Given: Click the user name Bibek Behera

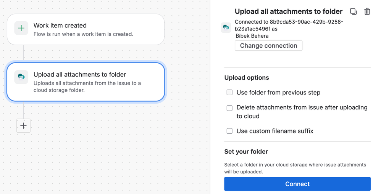Looking at the screenshot, I should (x=252, y=36).
